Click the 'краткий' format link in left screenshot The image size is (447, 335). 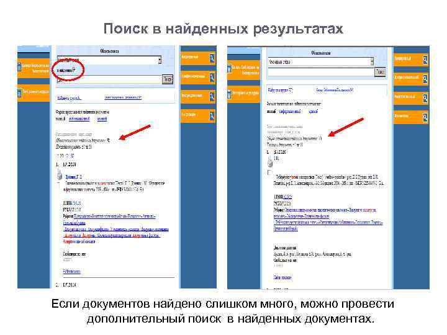click(102, 118)
